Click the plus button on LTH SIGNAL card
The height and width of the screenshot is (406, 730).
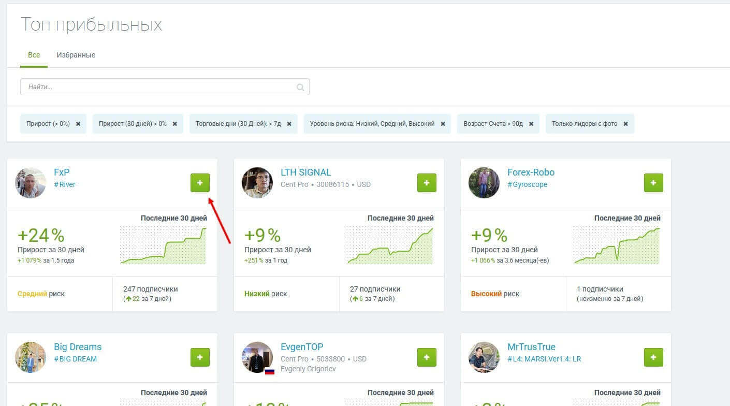click(x=427, y=183)
